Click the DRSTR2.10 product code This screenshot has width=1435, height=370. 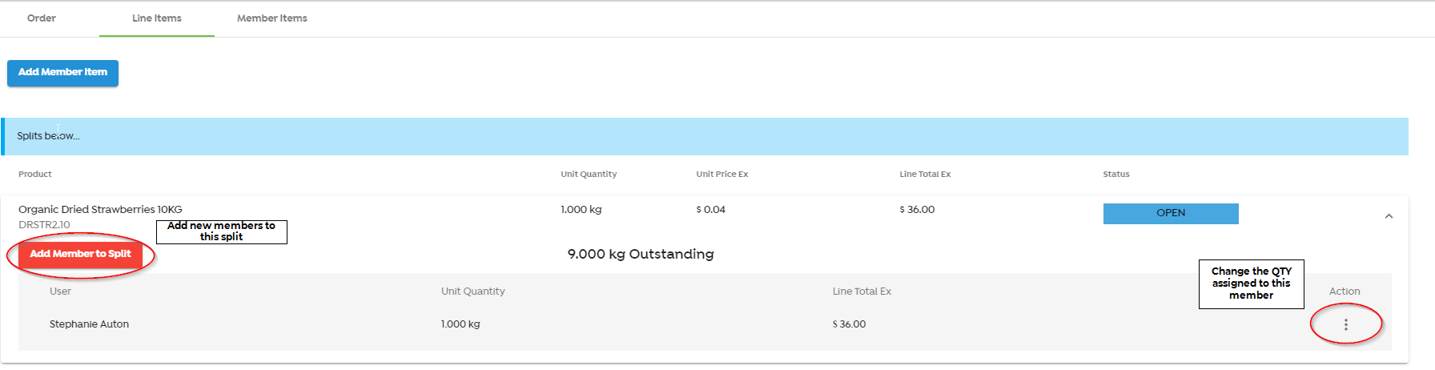coord(44,225)
